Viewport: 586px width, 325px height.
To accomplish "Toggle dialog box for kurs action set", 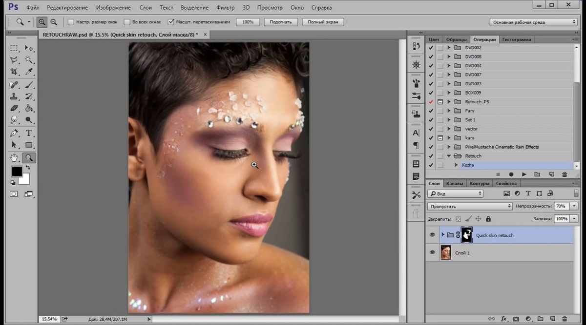I will coord(440,138).
